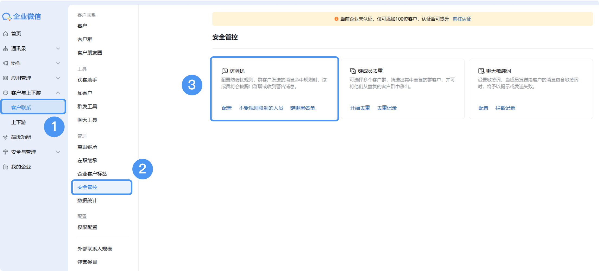
Task: Click the 首页 home icon
Action: tap(5, 34)
